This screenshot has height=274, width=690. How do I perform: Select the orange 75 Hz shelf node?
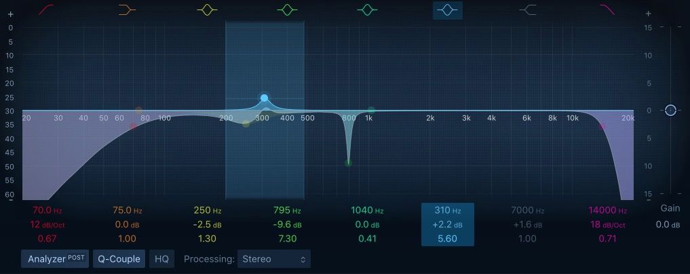(x=138, y=110)
